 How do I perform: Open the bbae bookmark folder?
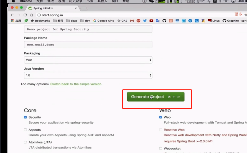72,21
